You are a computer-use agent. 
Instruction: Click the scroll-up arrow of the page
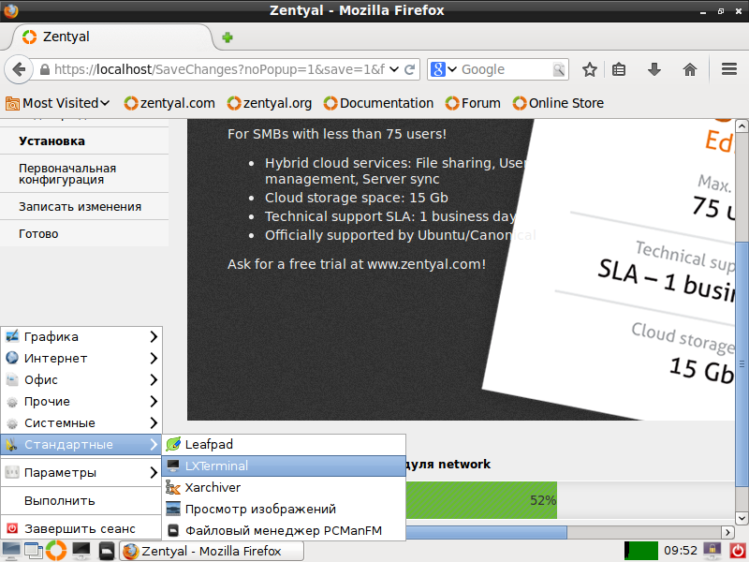[742, 126]
